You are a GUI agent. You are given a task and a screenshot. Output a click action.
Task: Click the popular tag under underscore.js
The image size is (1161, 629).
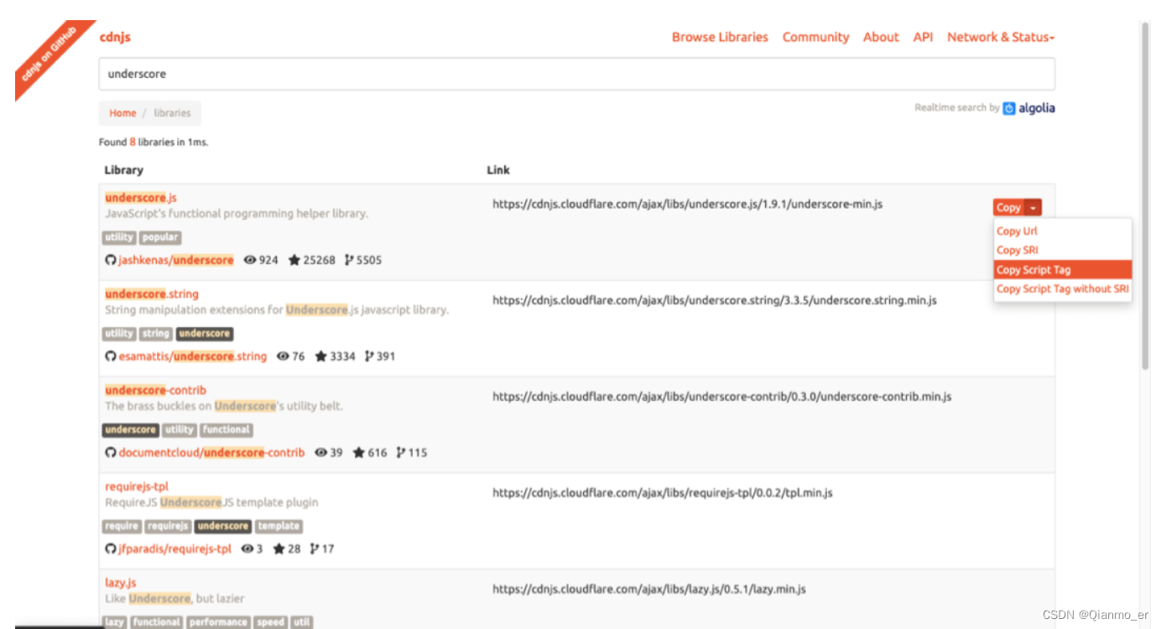click(160, 237)
